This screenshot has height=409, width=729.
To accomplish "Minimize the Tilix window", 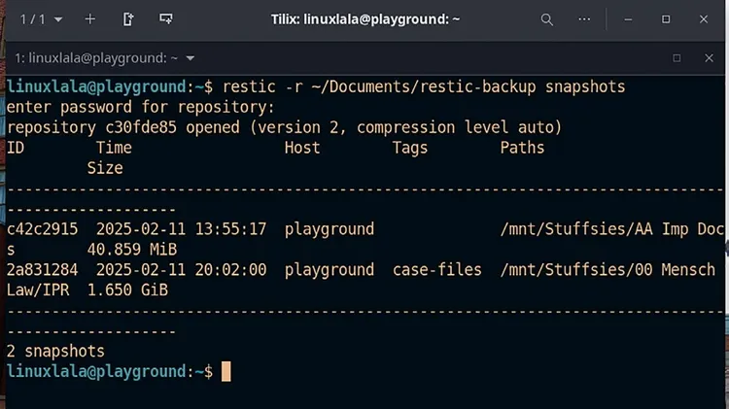I will (x=628, y=19).
